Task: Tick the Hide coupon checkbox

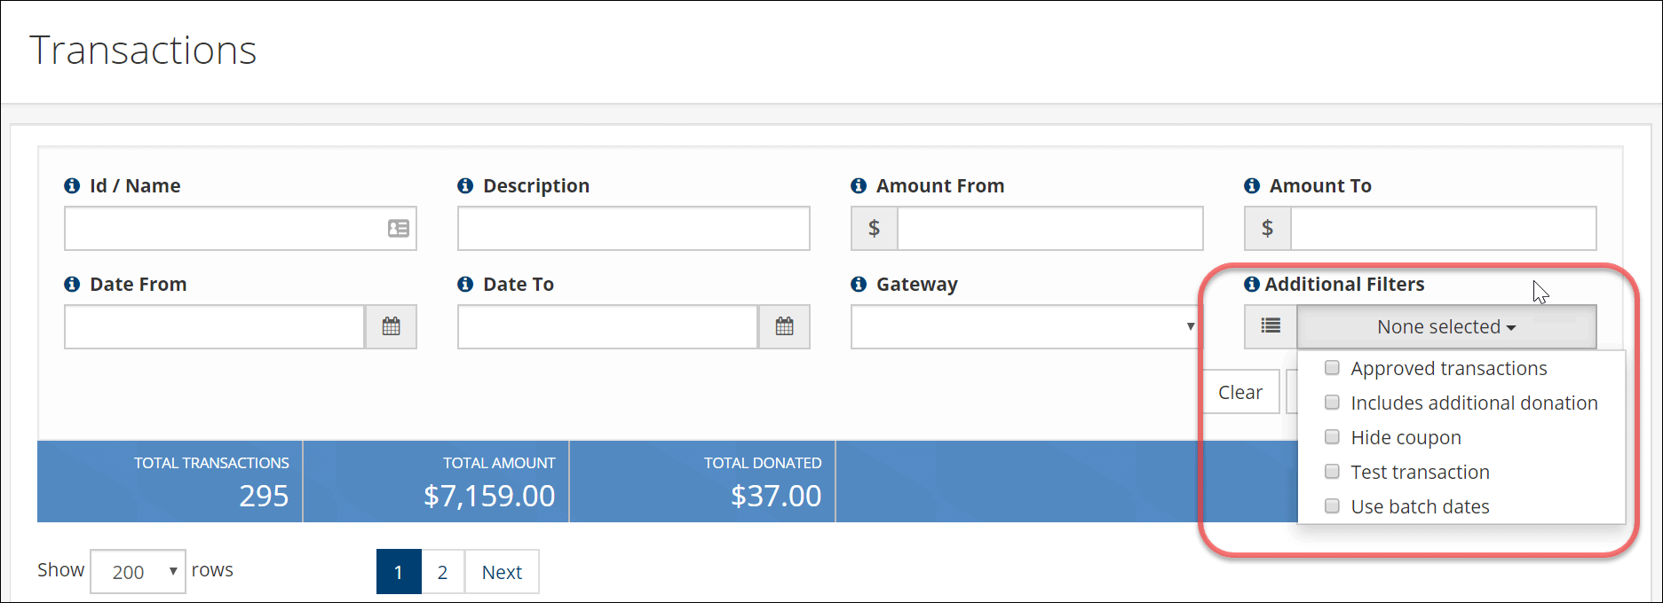Action: [x=1332, y=437]
